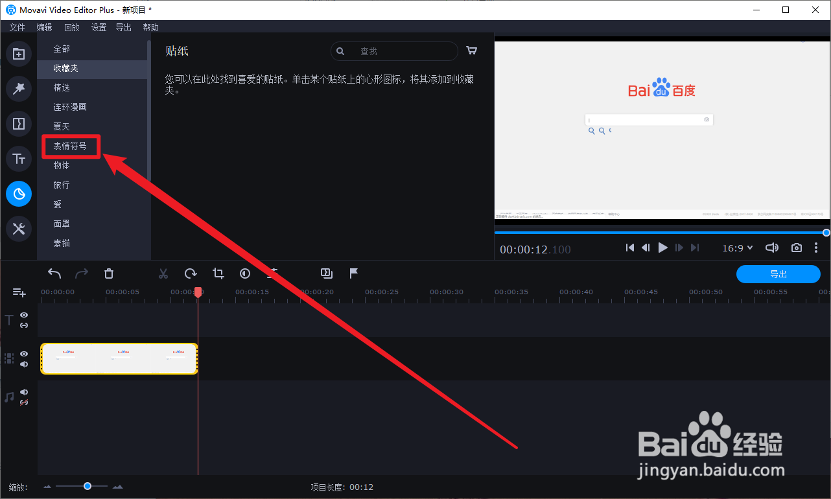Click the audio track music note icon
Image resolution: width=831 pixels, height=499 pixels.
coord(9,397)
